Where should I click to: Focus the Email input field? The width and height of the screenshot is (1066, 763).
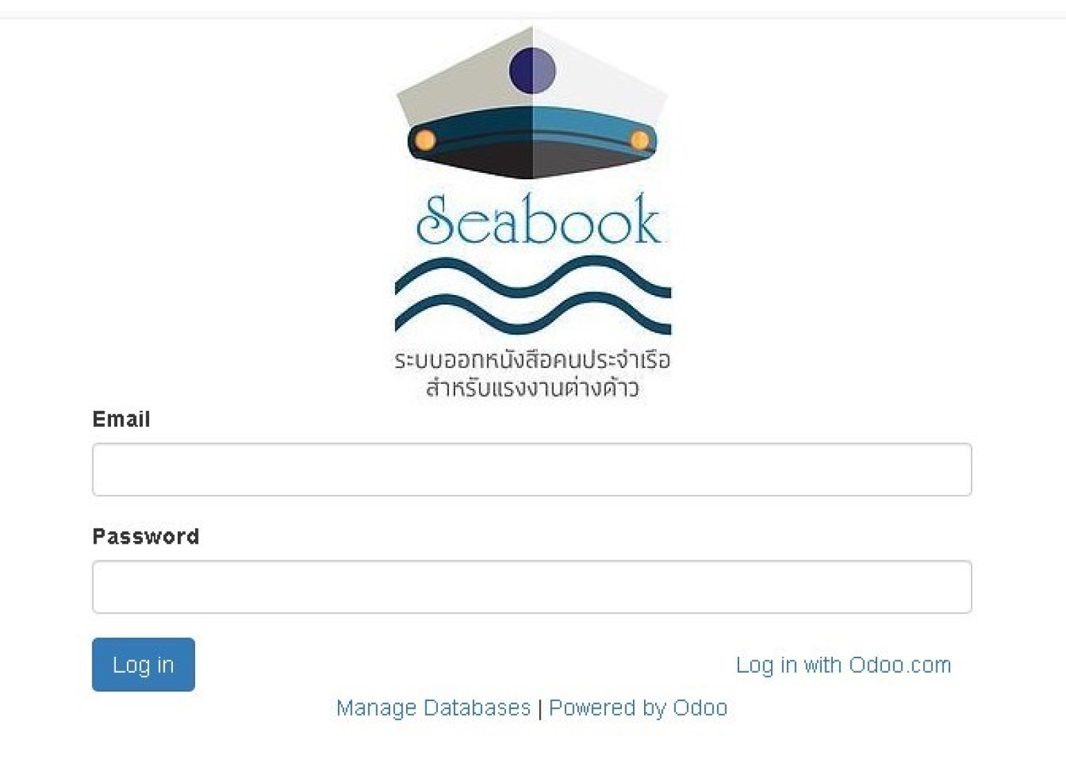(532, 469)
